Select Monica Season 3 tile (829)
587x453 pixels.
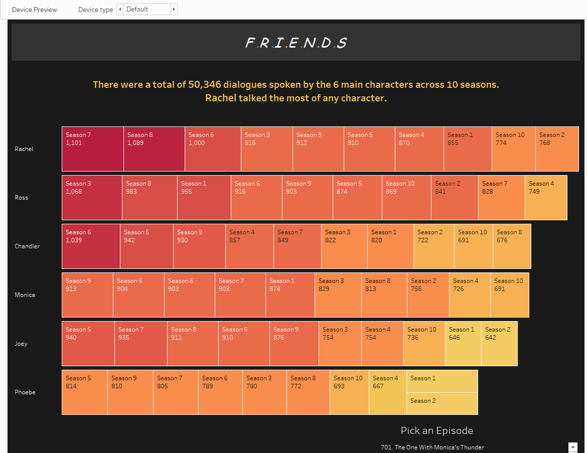[x=339, y=295]
